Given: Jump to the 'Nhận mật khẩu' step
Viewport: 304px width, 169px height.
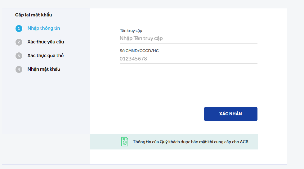Looking at the screenshot, I should pyautogui.click(x=44, y=69).
